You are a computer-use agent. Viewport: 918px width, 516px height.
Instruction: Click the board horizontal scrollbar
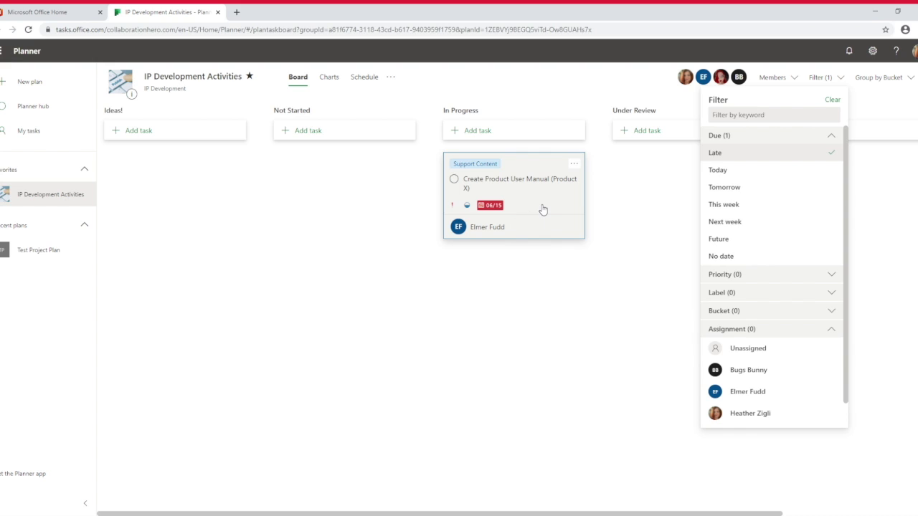440,513
